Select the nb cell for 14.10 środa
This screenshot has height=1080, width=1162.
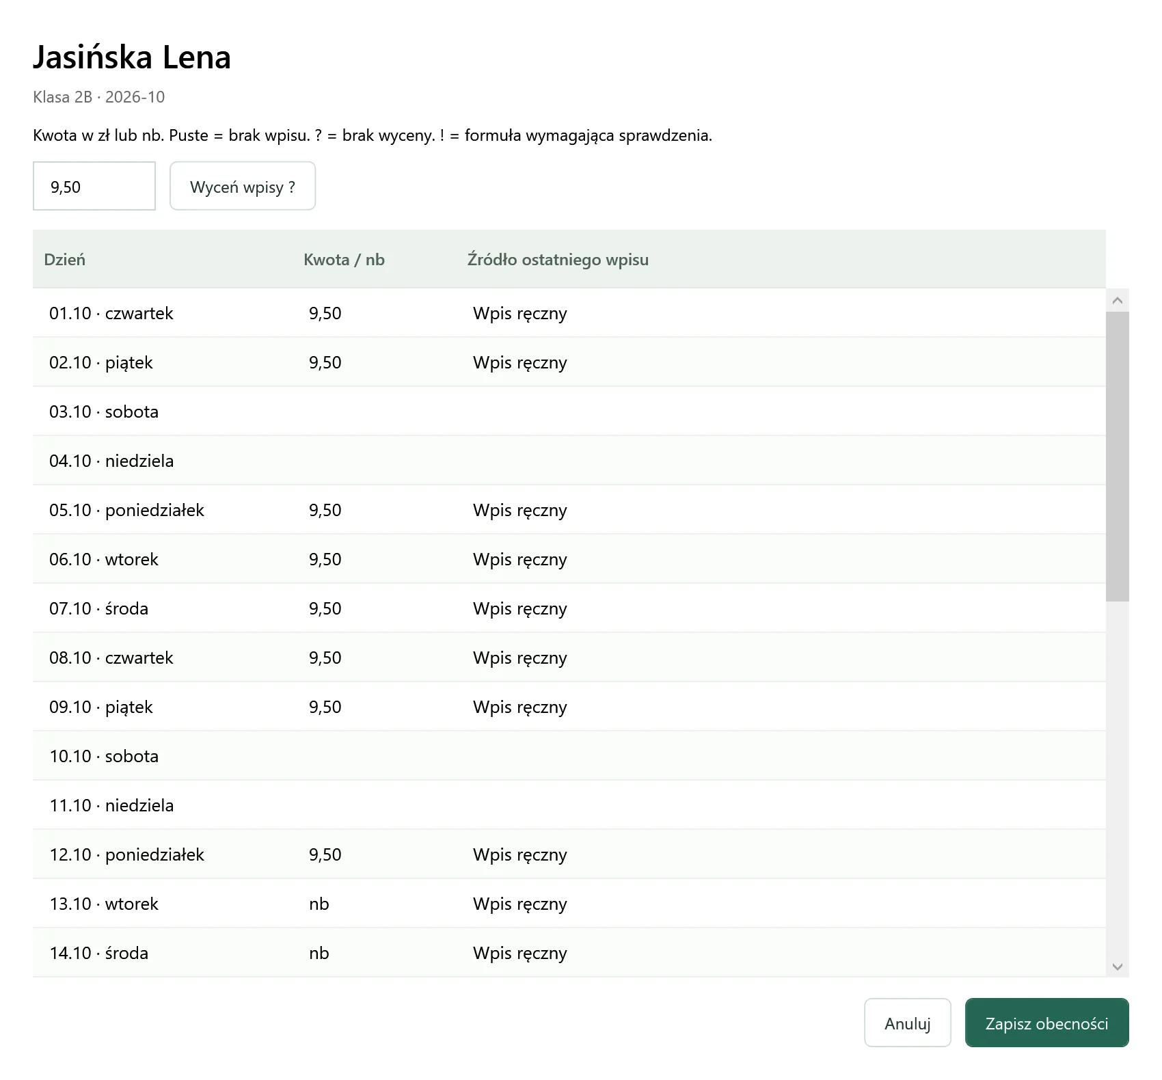[x=375, y=953]
